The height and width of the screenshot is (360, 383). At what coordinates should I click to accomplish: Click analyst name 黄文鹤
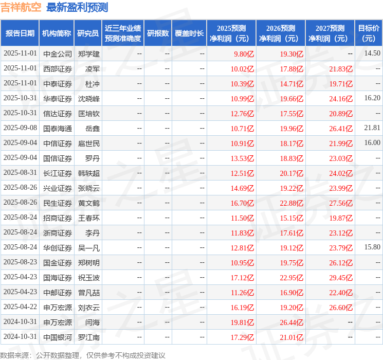[x=89, y=203]
